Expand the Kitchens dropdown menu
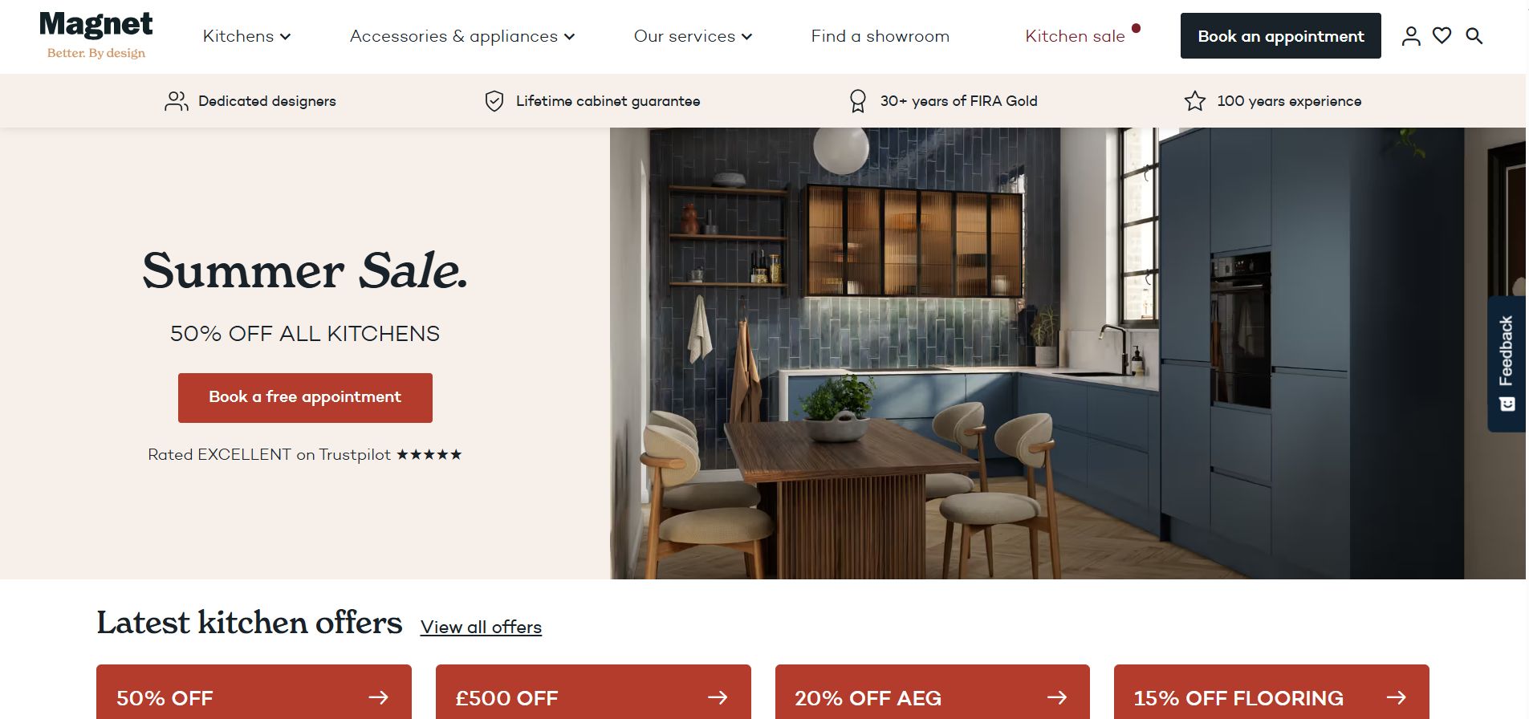Image resolution: width=1529 pixels, height=719 pixels. (246, 36)
